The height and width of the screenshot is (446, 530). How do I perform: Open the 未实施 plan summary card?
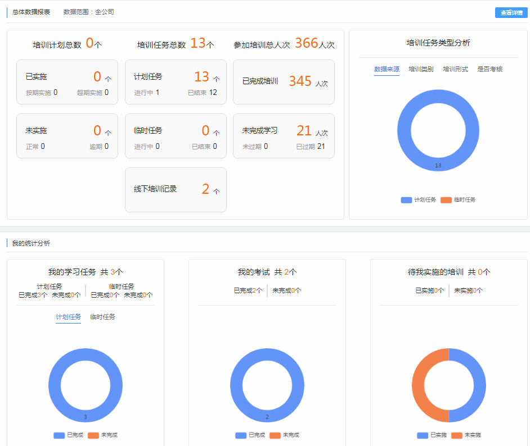point(67,136)
